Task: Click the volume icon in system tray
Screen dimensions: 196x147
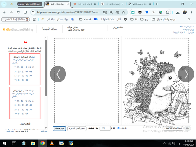Action: click(174, 143)
